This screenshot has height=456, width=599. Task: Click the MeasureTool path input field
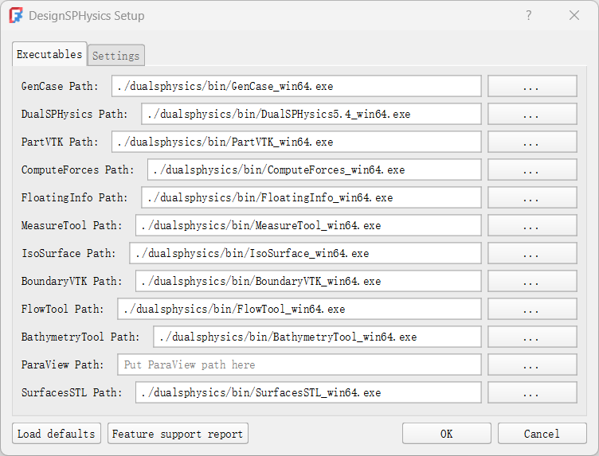pyautogui.click(x=307, y=226)
